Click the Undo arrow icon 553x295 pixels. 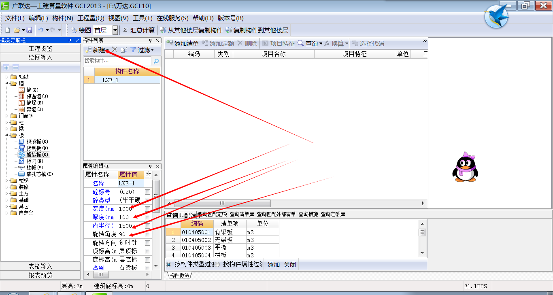click(x=40, y=30)
